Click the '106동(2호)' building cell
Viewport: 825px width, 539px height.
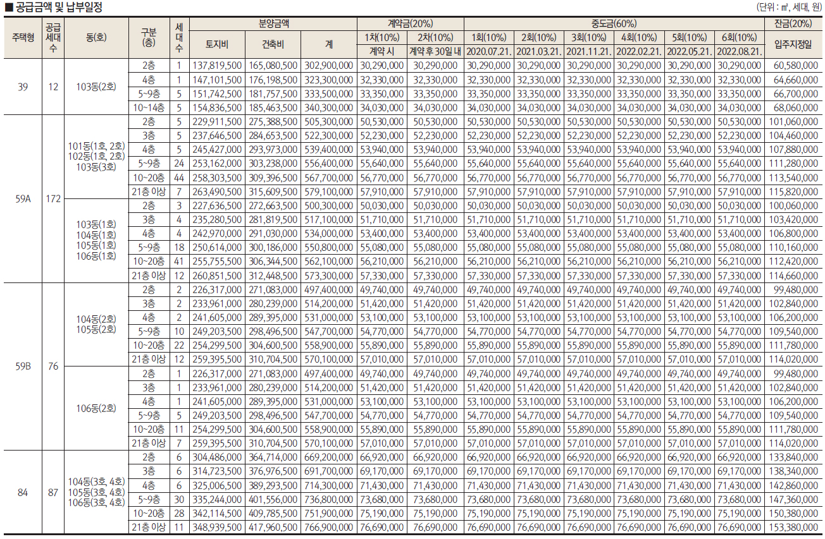pyautogui.click(x=95, y=408)
